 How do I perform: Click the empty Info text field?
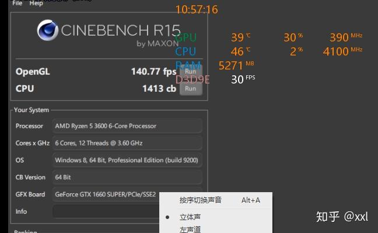point(106,211)
